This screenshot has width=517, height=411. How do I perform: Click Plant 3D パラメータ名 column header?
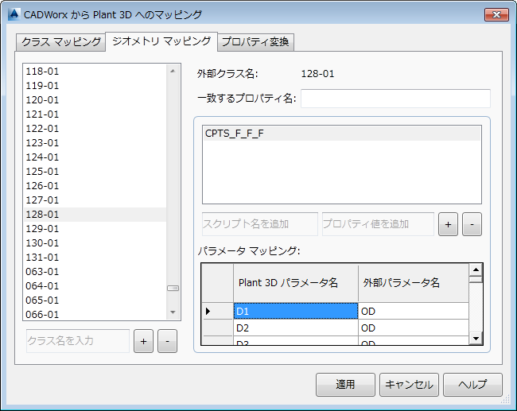[296, 283]
